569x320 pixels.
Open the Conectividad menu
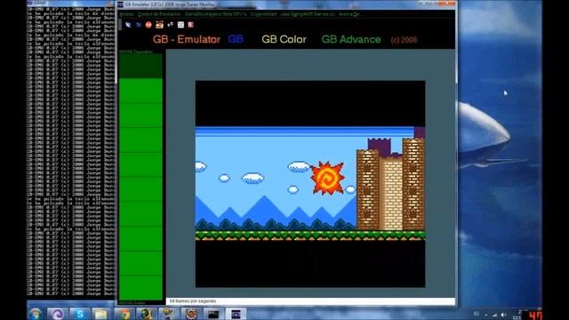click(x=263, y=14)
